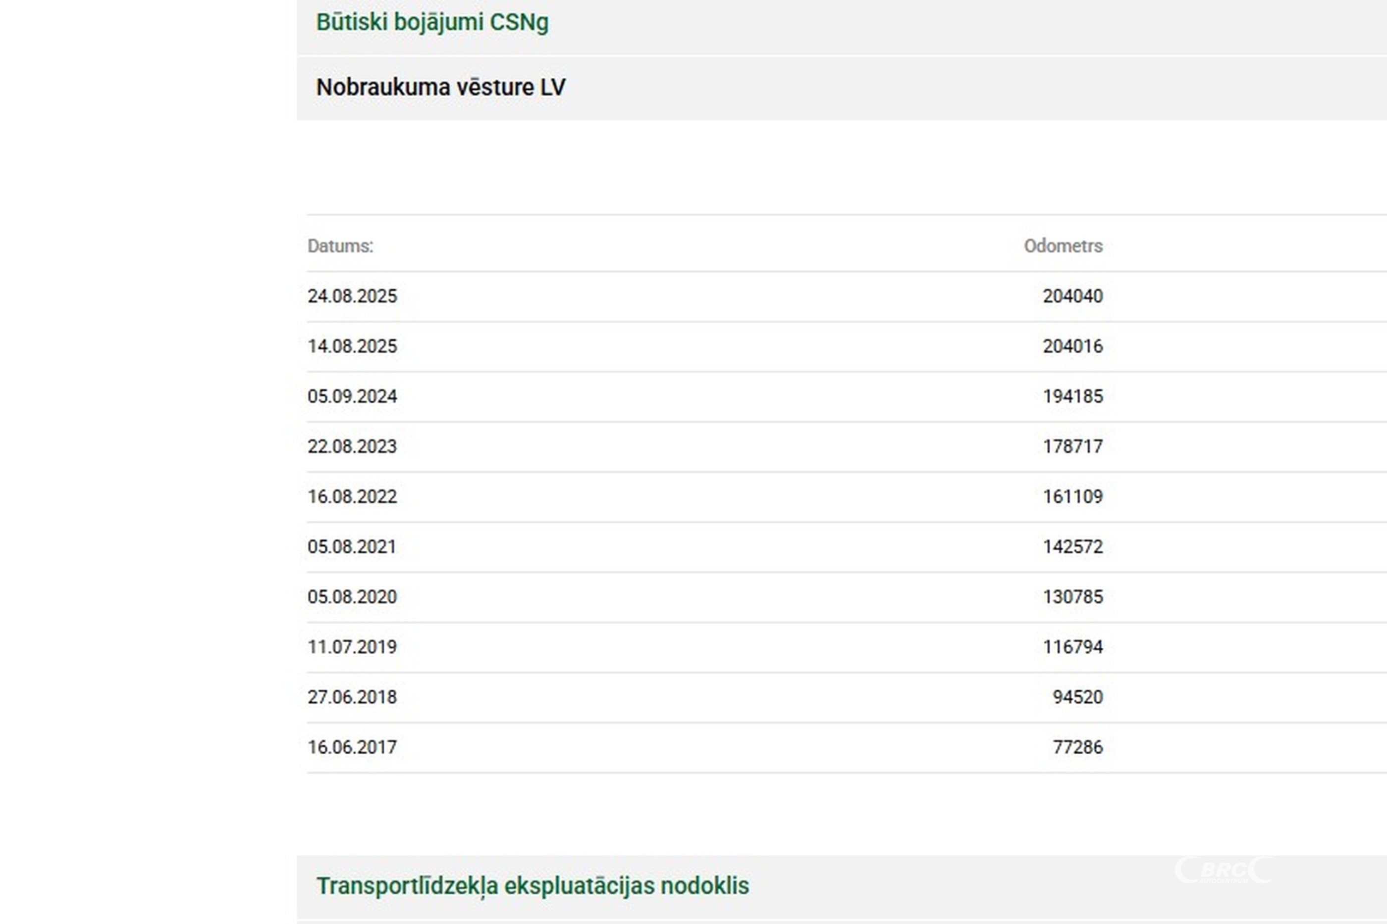Select the 05.08.2021 date entry

pos(352,546)
